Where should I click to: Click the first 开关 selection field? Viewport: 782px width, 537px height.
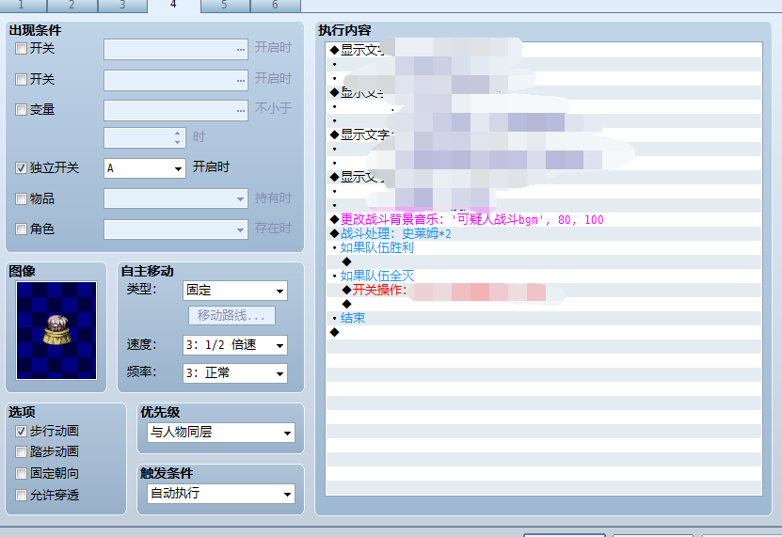coord(176,49)
